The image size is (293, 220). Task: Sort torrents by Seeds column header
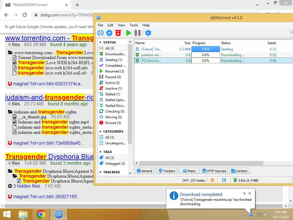tap(263, 43)
